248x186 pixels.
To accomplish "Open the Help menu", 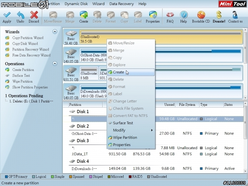I will (142, 4).
